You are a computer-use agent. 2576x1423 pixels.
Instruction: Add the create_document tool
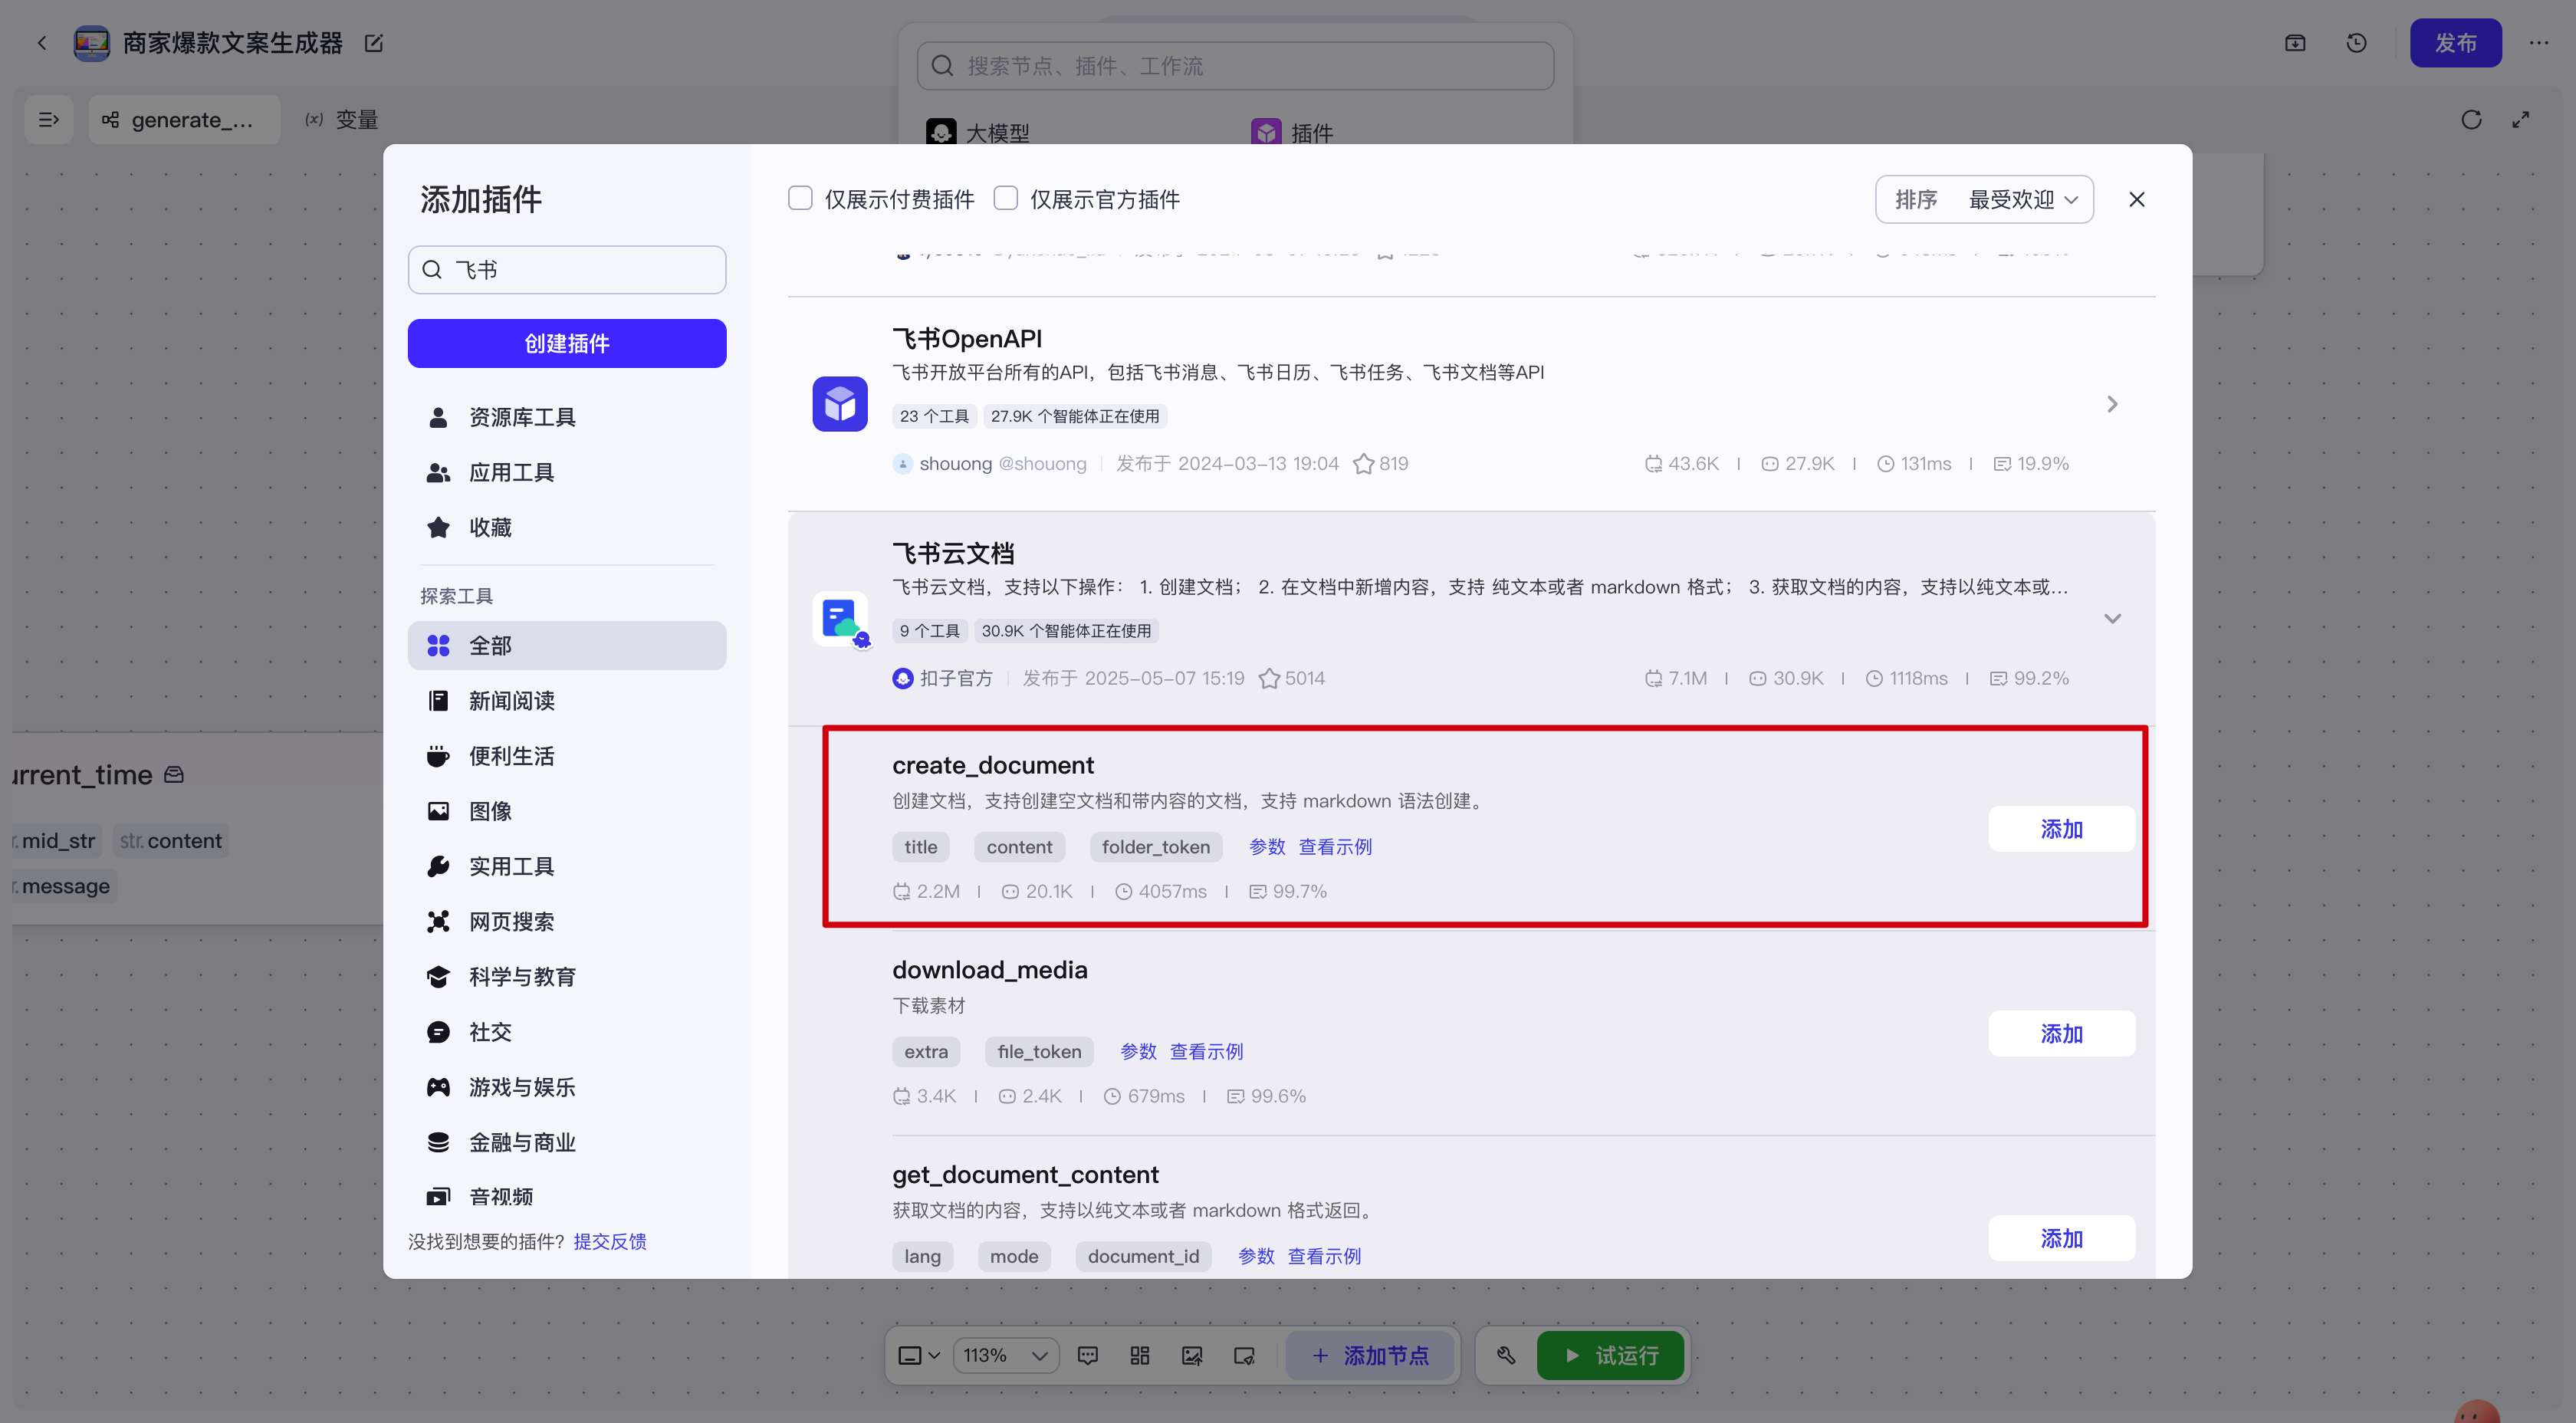pyautogui.click(x=2061, y=829)
